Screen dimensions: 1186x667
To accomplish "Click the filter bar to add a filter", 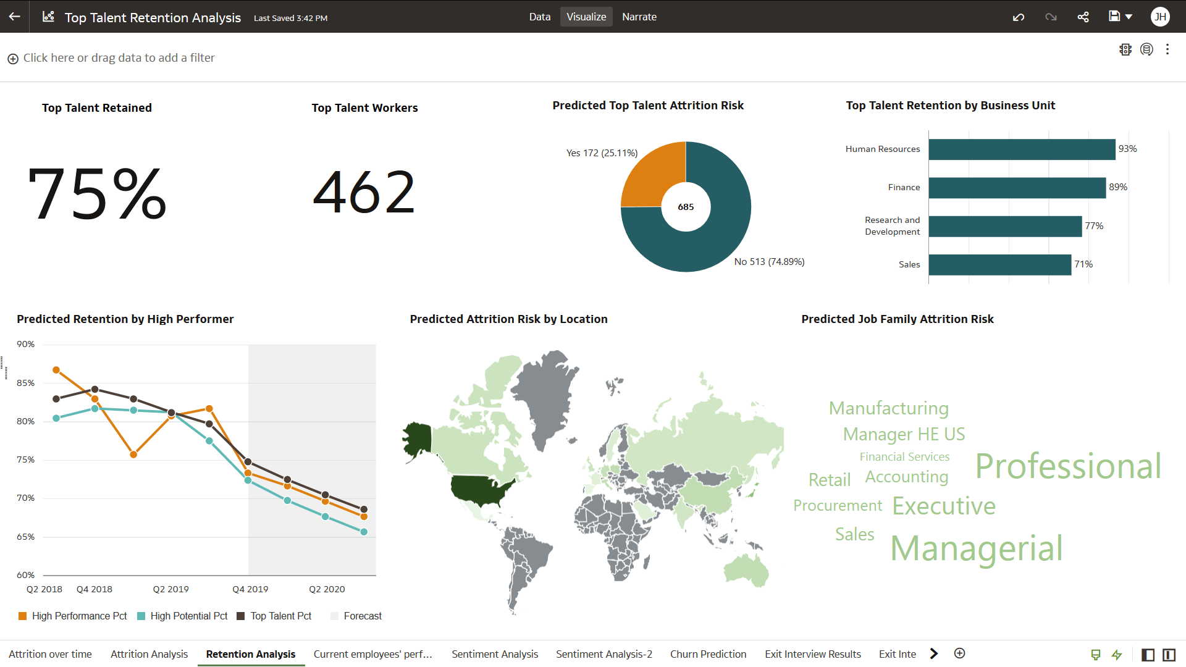I will tap(119, 57).
